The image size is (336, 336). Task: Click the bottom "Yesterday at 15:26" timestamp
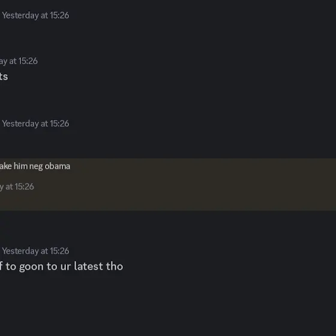(35, 251)
